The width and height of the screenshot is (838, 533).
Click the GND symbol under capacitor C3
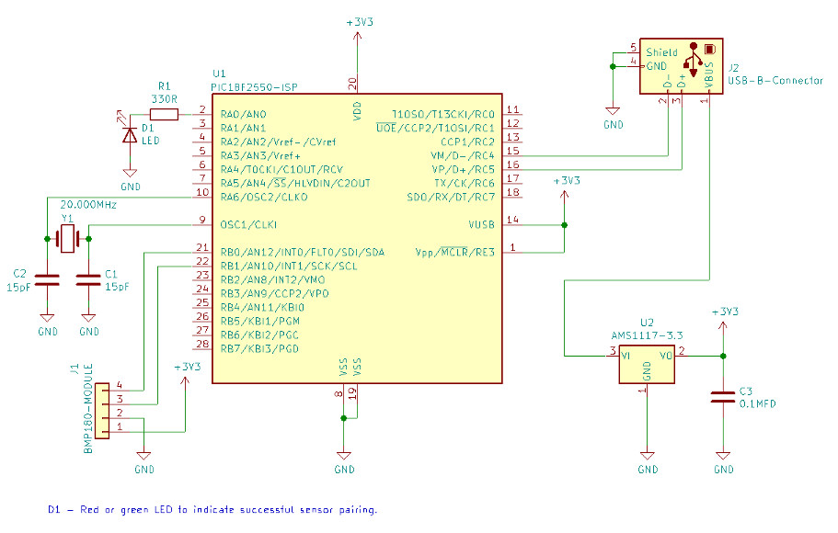click(x=723, y=456)
